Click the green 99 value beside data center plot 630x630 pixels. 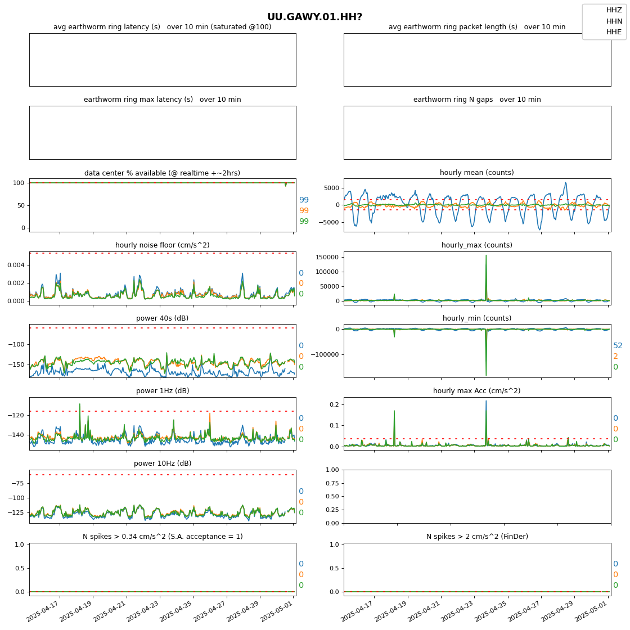304,222
